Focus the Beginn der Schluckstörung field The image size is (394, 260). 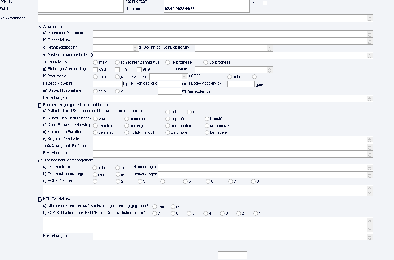234,48
